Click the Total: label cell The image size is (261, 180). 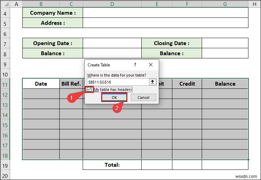click(112, 165)
